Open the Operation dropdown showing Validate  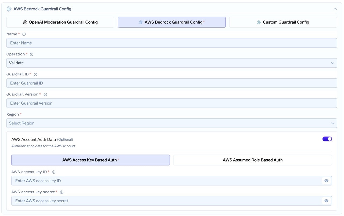172,63
